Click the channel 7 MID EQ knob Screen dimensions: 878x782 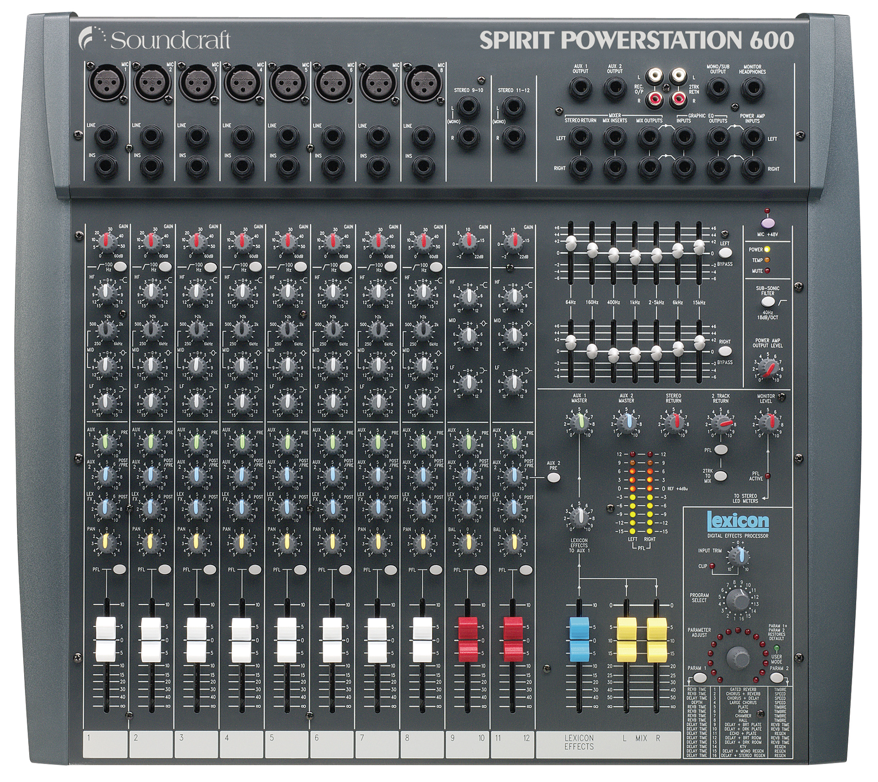pos(378,366)
